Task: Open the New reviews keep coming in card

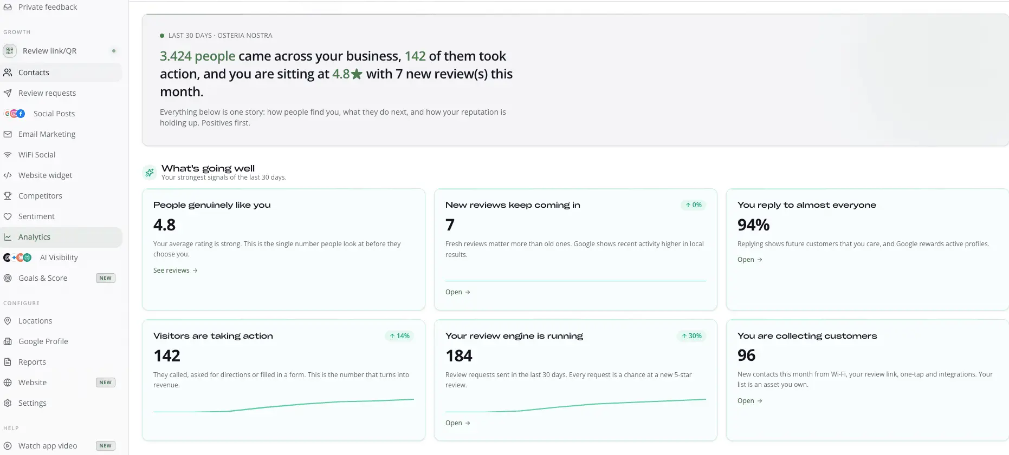Action: click(x=458, y=292)
